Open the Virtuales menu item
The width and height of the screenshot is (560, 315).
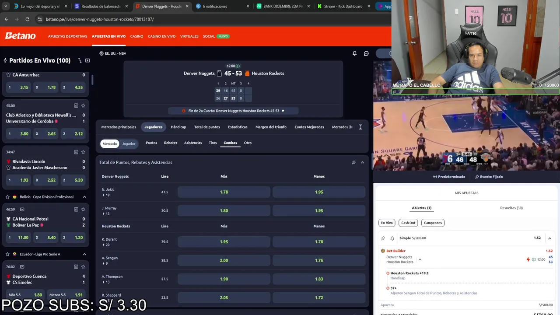(189, 36)
